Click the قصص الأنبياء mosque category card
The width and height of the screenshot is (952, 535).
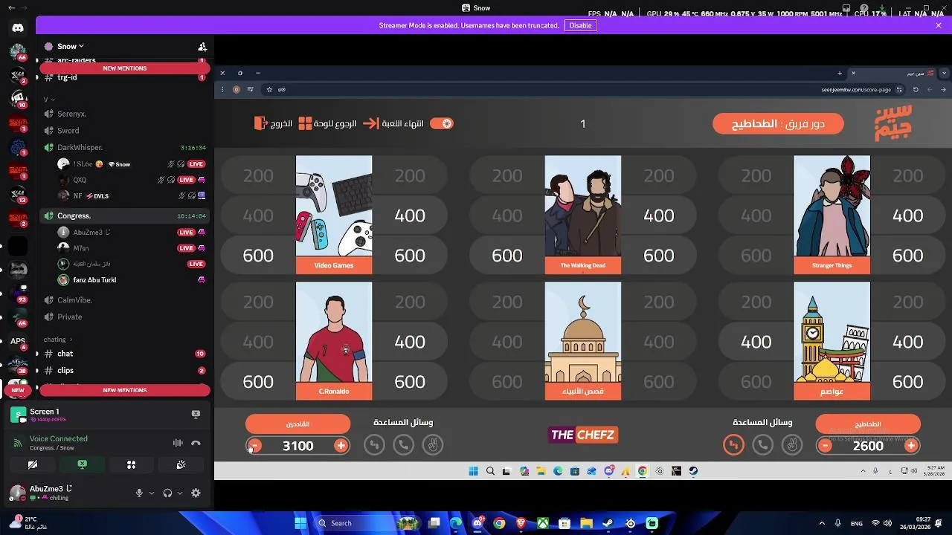(x=583, y=341)
